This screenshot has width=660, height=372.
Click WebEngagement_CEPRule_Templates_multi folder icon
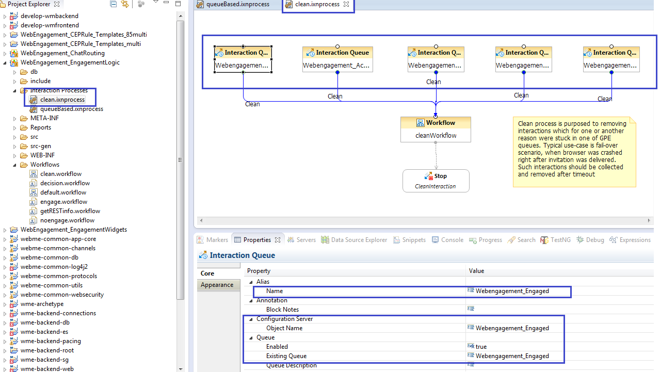pyautogui.click(x=14, y=44)
